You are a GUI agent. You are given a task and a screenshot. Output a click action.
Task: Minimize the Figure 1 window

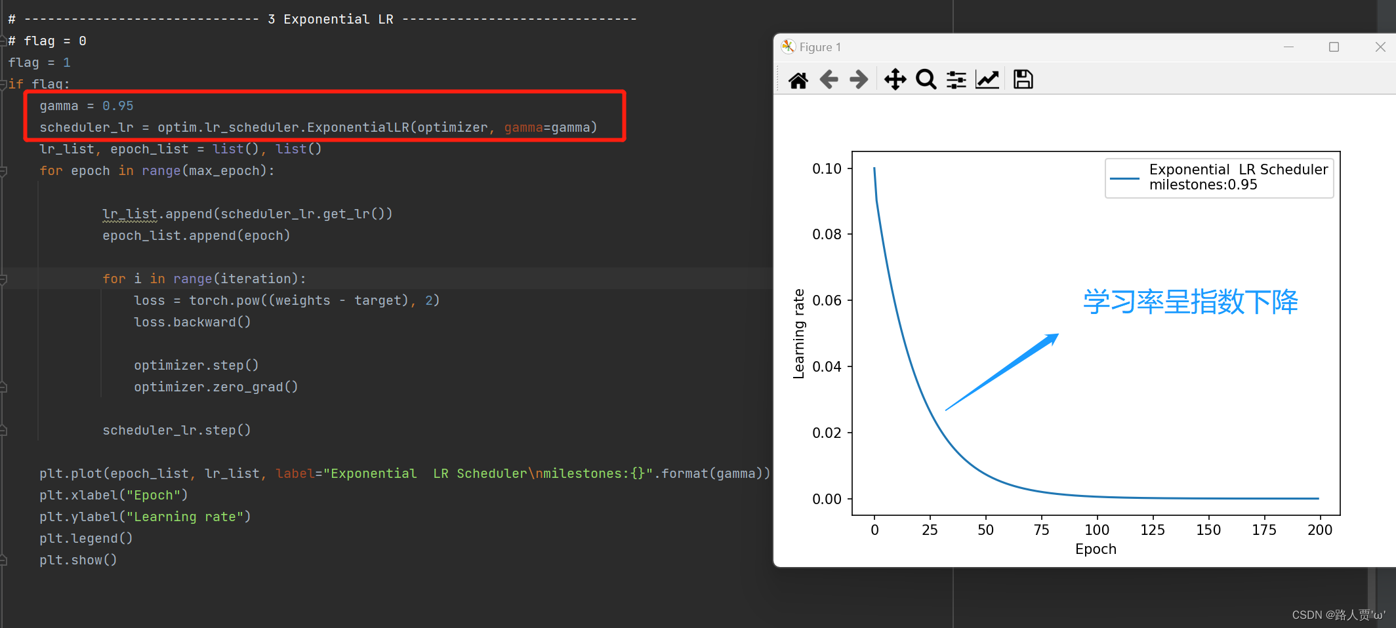(1288, 47)
